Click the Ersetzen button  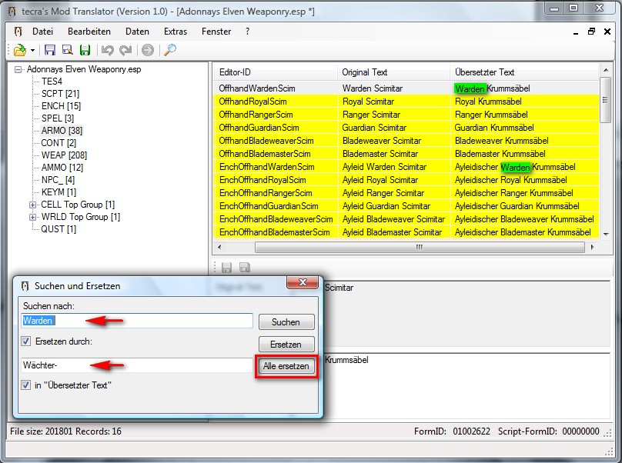click(286, 344)
